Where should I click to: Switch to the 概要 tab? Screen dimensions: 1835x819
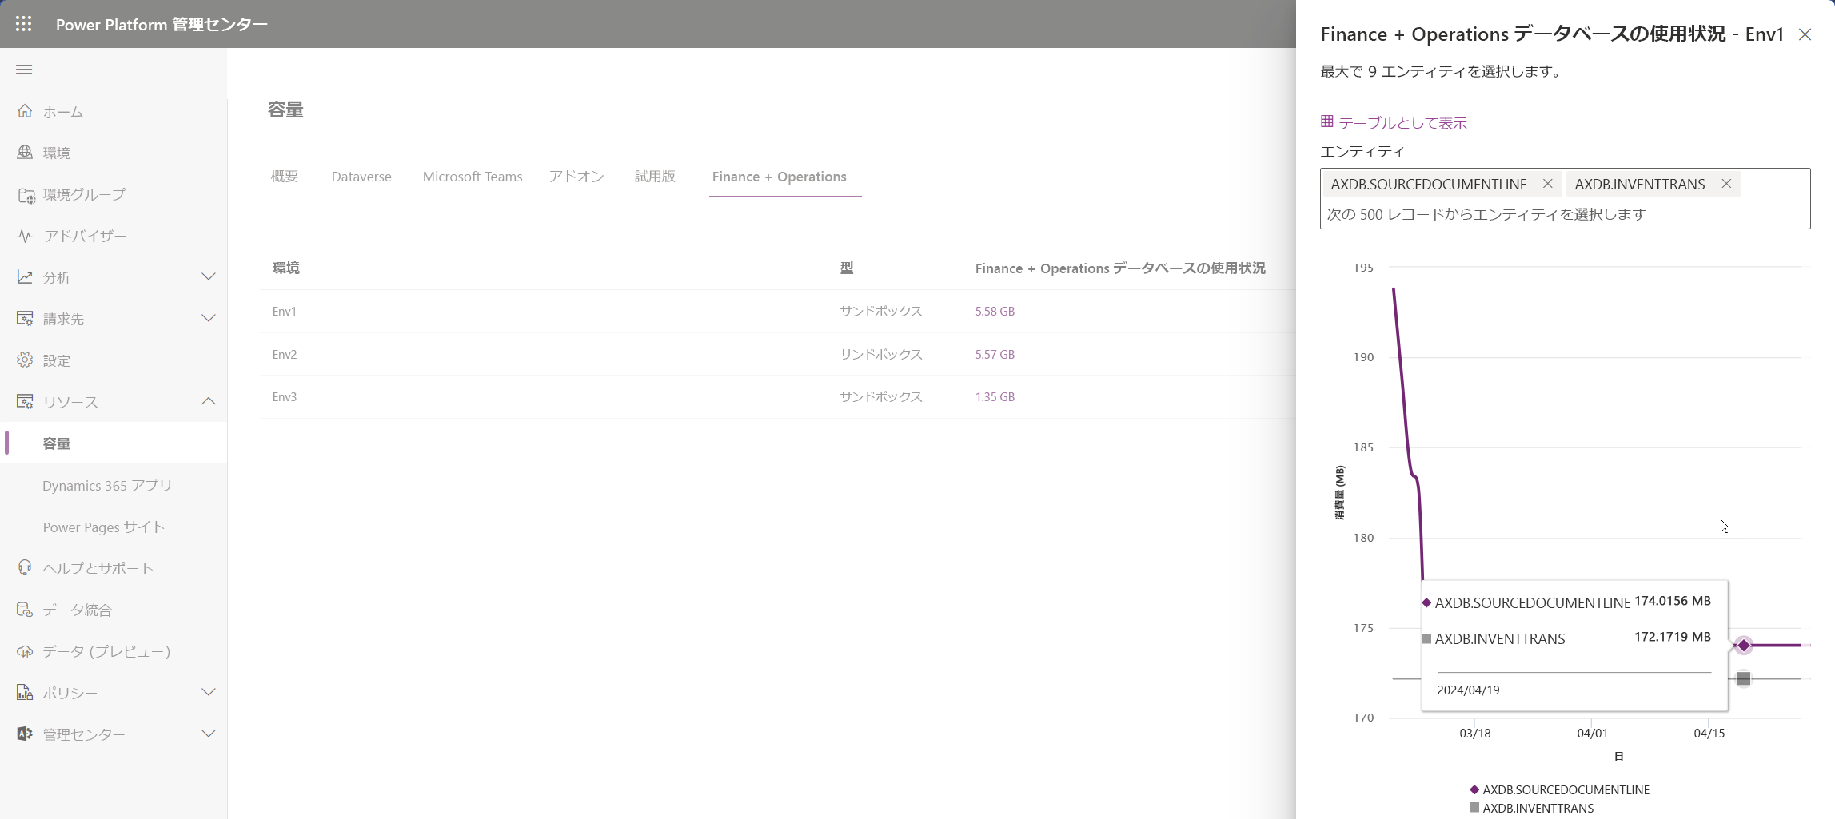coord(285,177)
